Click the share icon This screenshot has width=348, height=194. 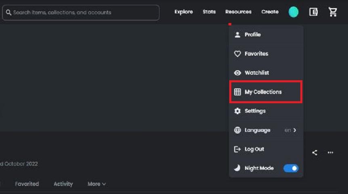pos(315,152)
